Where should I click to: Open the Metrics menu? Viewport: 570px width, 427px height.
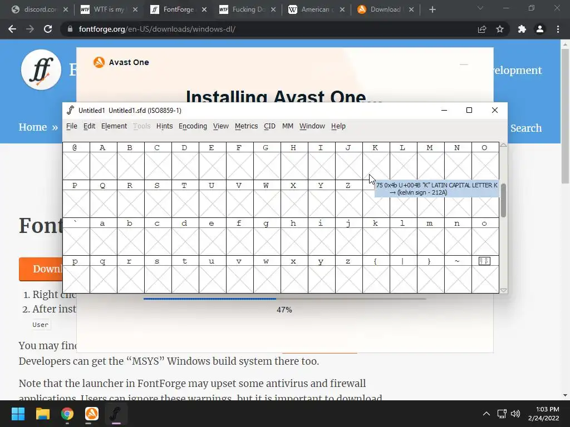[246, 126]
